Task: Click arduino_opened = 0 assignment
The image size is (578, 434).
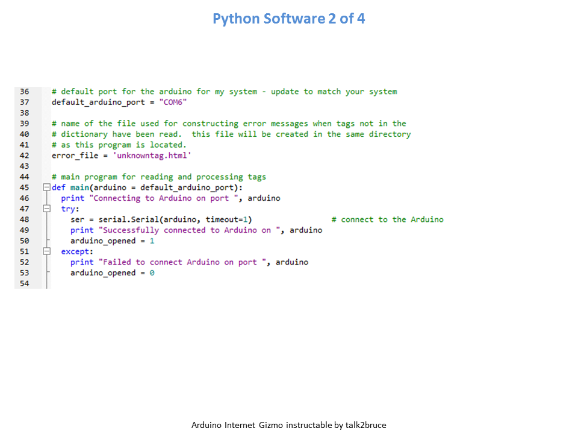Action: point(113,273)
